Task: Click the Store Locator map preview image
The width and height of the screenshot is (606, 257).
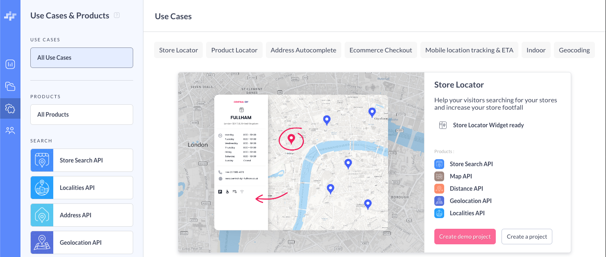Action: (301, 162)
